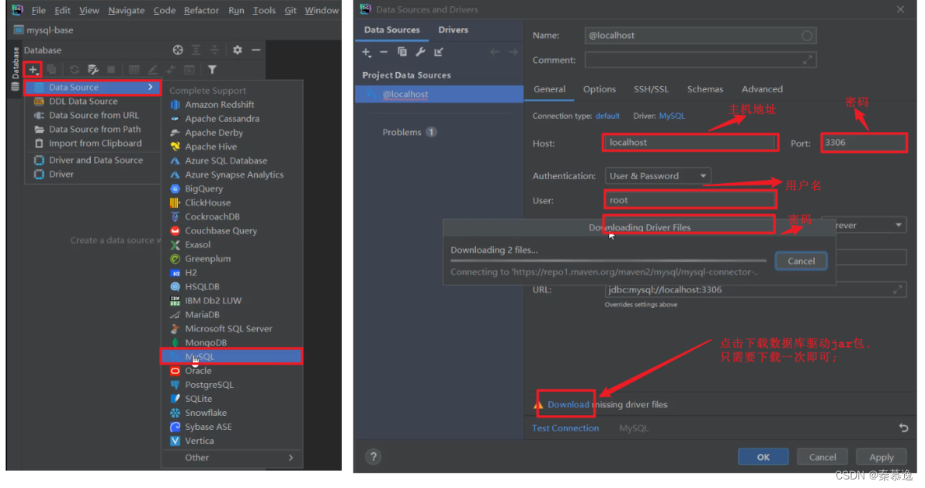
Task: Click the Host input field
Action: click(690, 143)
